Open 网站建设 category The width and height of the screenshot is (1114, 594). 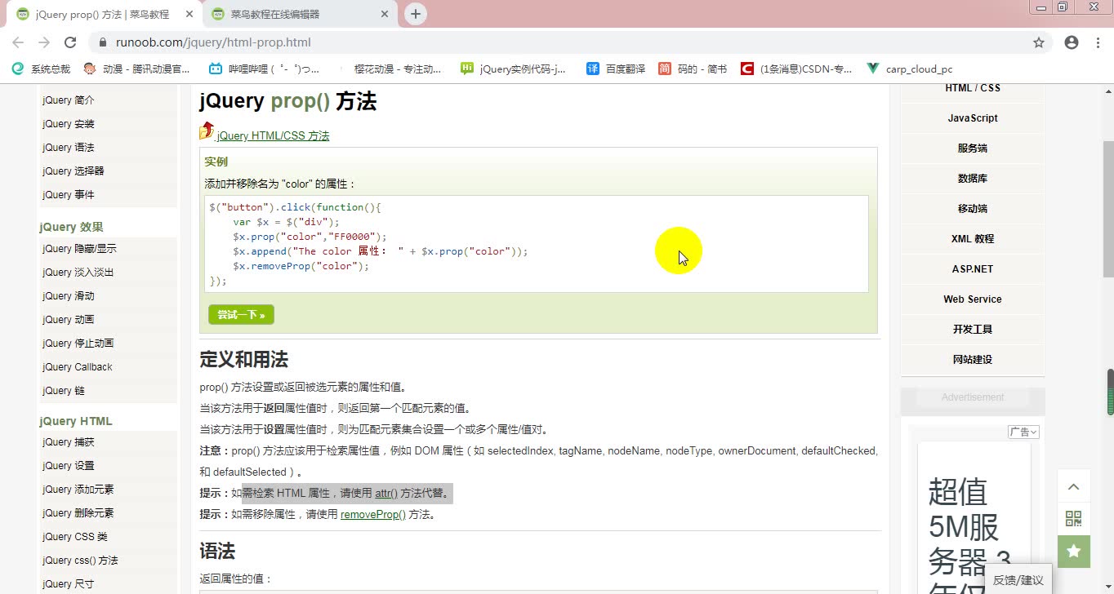pos(972,360)
